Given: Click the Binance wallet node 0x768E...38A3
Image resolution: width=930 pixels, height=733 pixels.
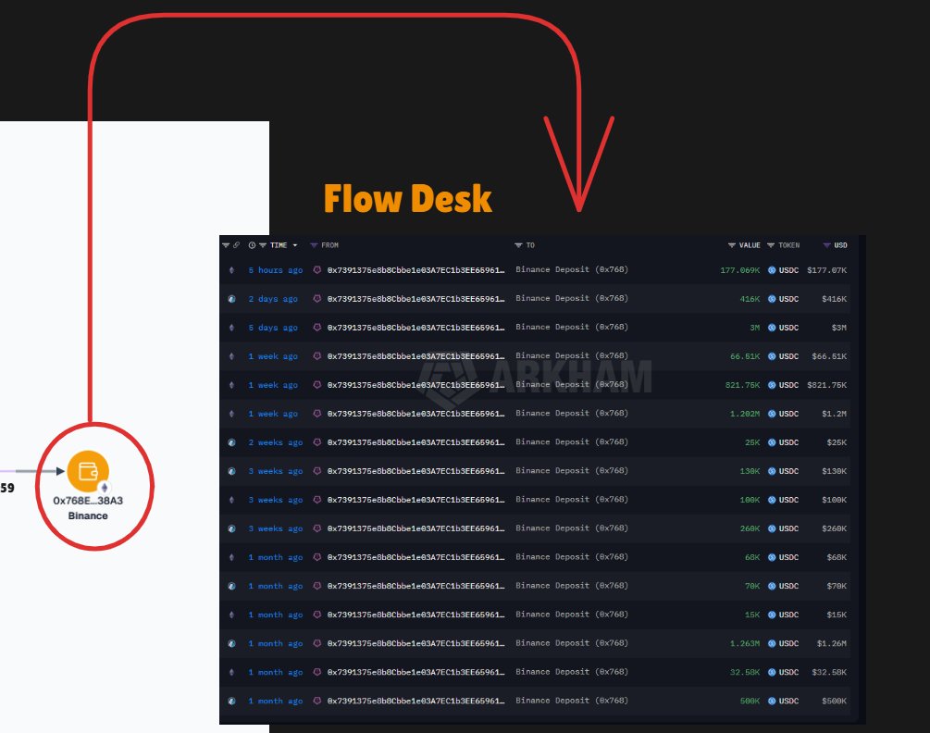Looking at the screenshot, I should coord(88,471).
